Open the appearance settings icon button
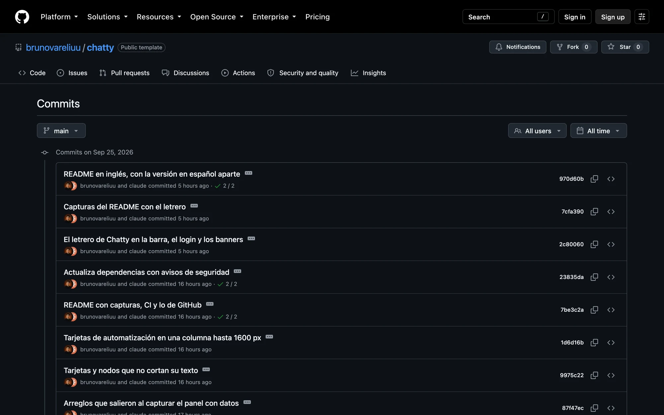 point(642,17)
